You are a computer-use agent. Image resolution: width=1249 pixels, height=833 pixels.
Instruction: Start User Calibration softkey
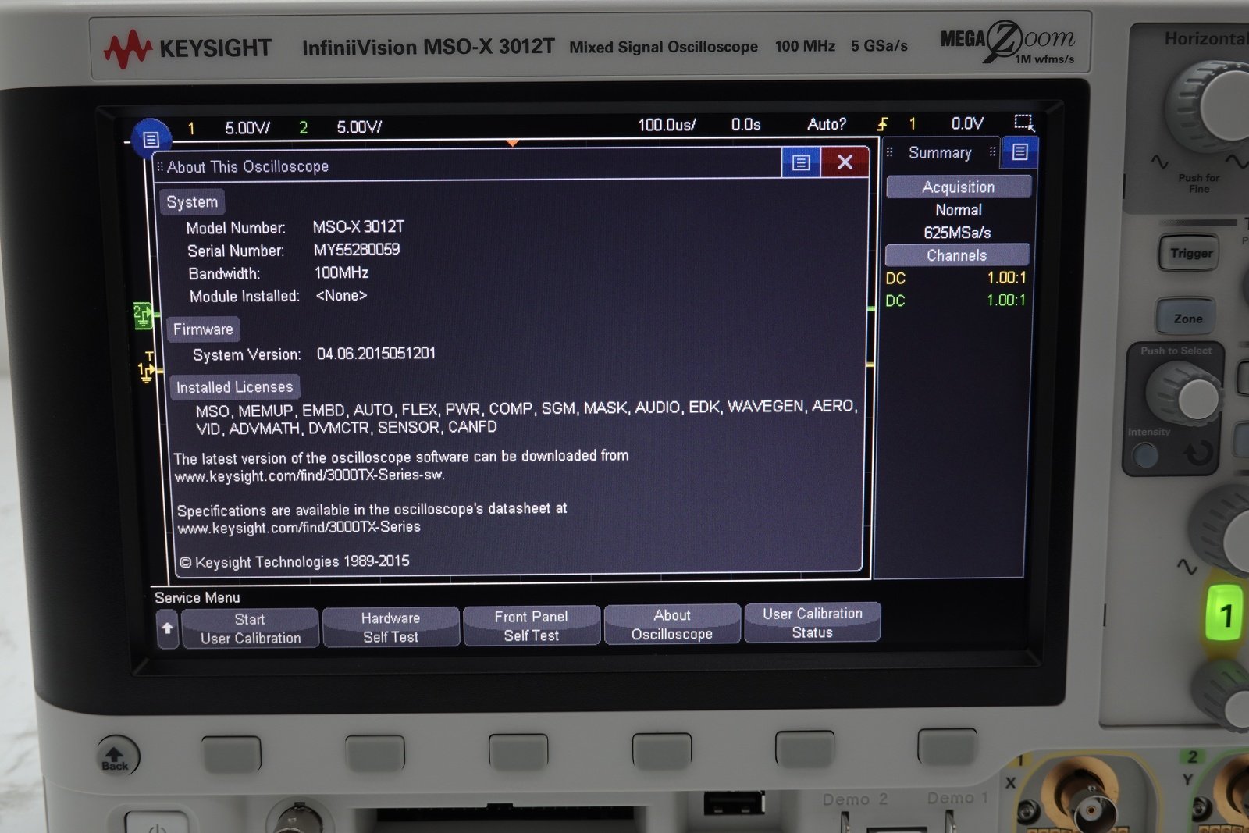point(250,628)
